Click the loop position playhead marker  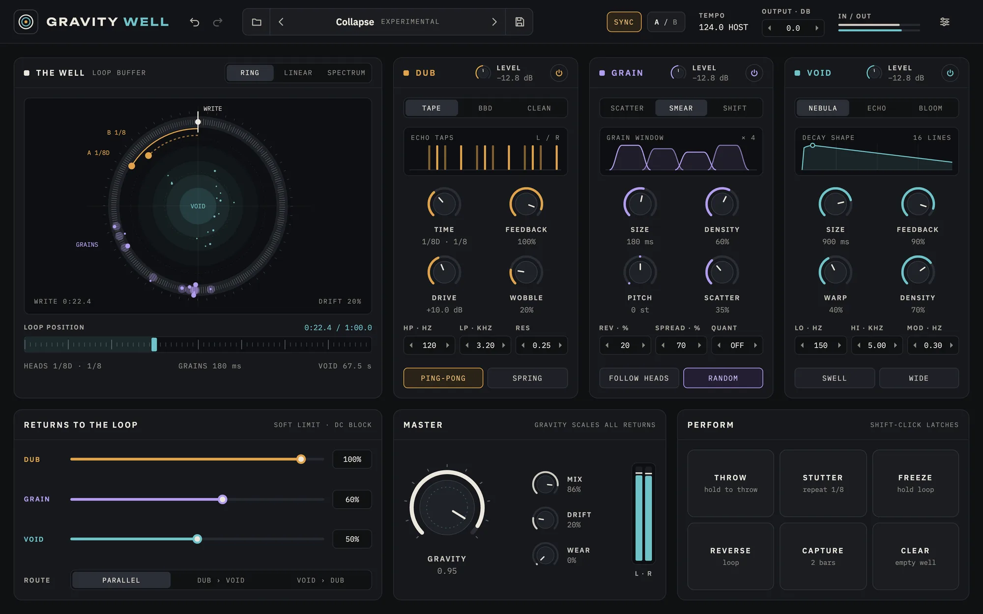pos(154,344)
